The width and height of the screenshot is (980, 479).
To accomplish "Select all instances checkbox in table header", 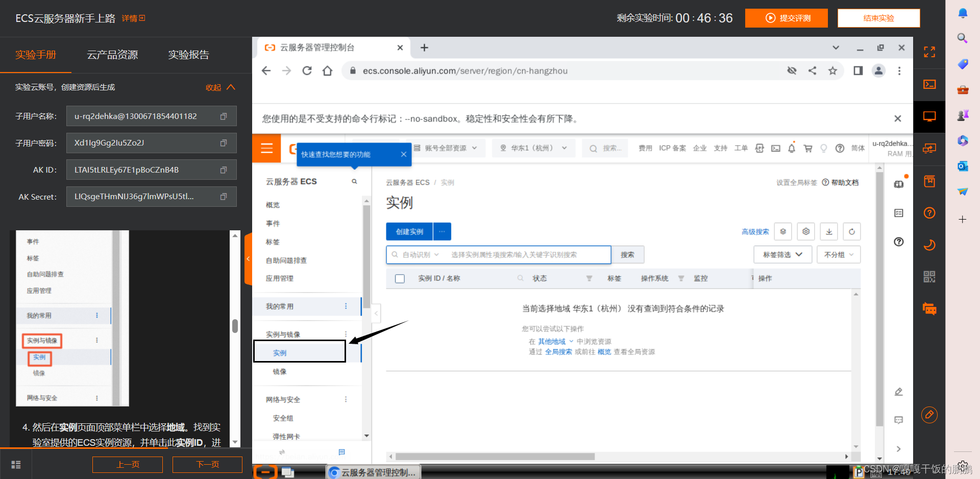I will [400, 279].
